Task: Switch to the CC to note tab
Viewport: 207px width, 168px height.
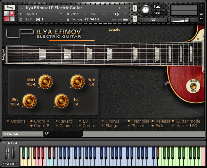Action: click(22, 134)
